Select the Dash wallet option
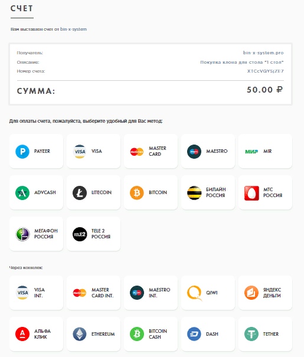 click(208, 334)
